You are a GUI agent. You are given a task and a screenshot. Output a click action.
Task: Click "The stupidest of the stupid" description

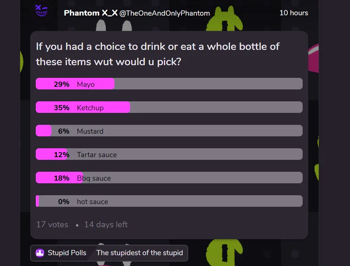pyautogui.click(x=140, y=253)
